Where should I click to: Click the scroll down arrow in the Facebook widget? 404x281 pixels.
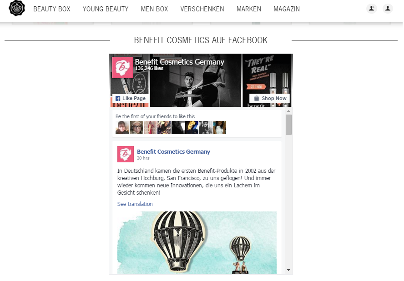[288, 270]
